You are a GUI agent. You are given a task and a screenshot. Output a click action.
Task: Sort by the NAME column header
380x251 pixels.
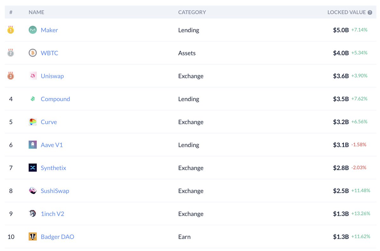click(36, 12)
